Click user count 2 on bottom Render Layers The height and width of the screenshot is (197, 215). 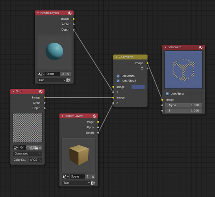(87, 177)
